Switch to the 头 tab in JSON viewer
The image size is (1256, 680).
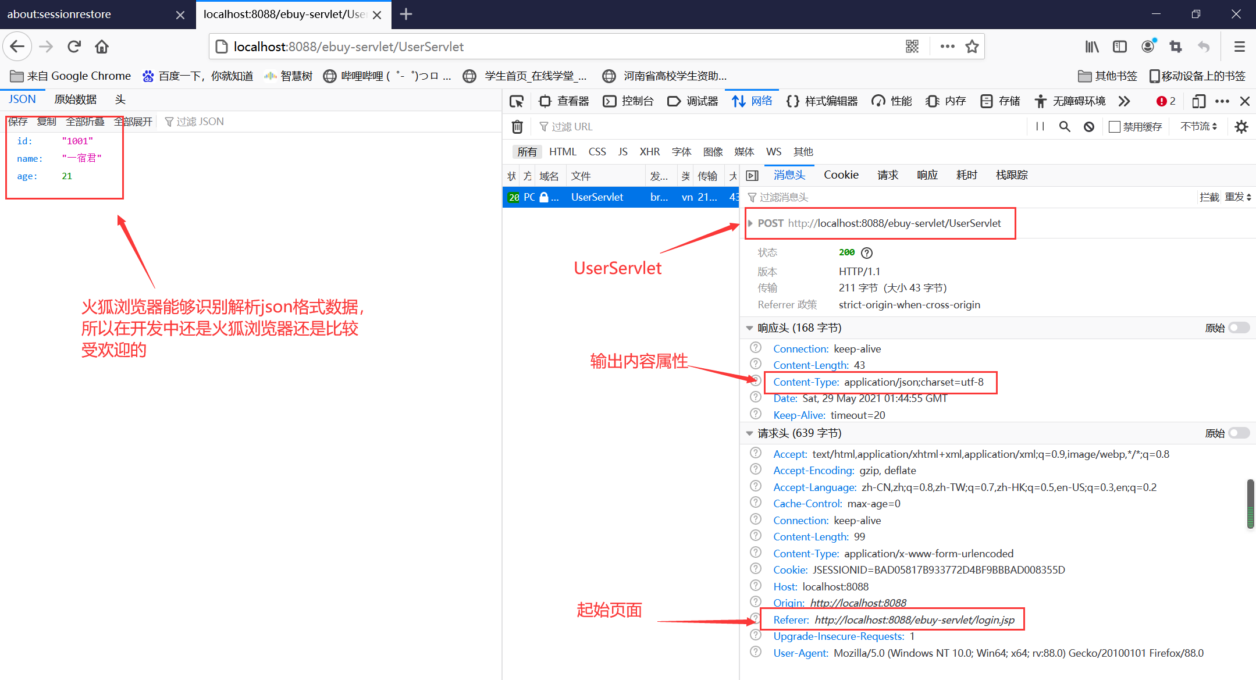[x=120, y=99]
